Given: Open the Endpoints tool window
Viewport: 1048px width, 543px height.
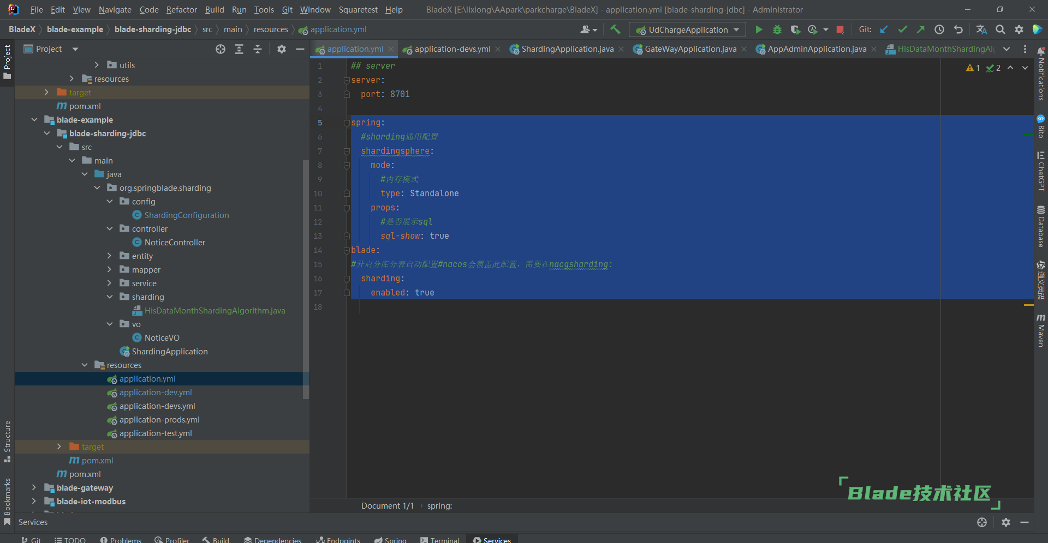Looking at the screenshot, I should 338,540.
